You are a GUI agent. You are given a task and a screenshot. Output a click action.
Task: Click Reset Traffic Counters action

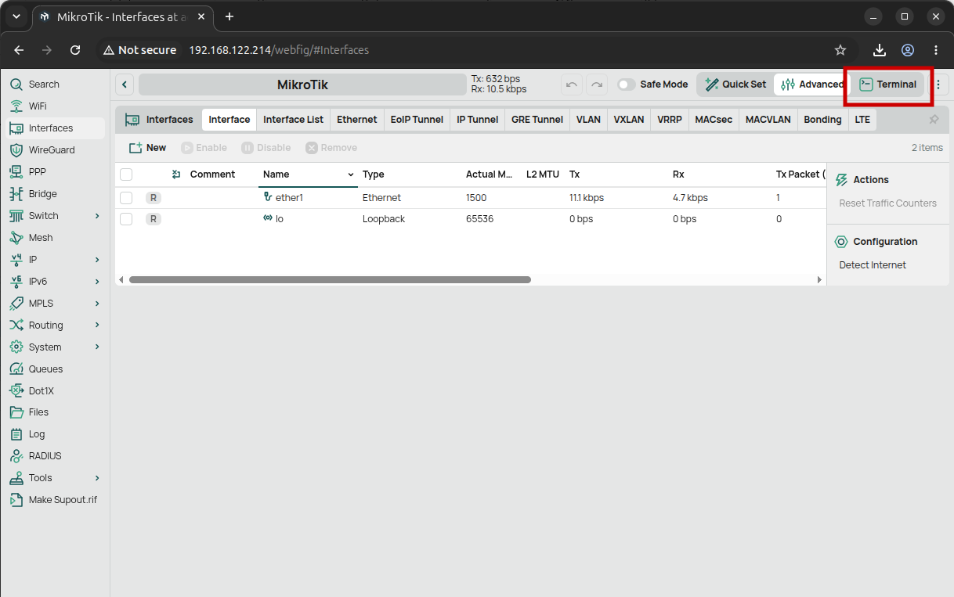887,203
